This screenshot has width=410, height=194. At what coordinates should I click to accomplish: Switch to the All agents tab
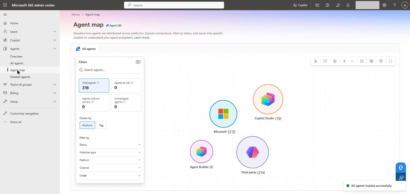coord(86,49)
